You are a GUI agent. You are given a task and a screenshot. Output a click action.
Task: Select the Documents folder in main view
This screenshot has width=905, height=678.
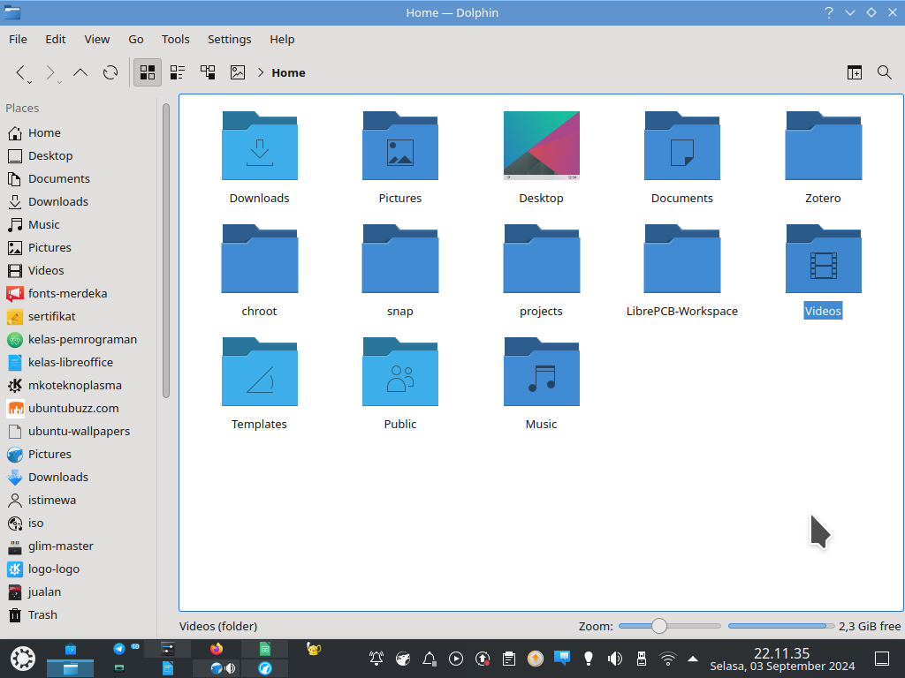(682, 146)
